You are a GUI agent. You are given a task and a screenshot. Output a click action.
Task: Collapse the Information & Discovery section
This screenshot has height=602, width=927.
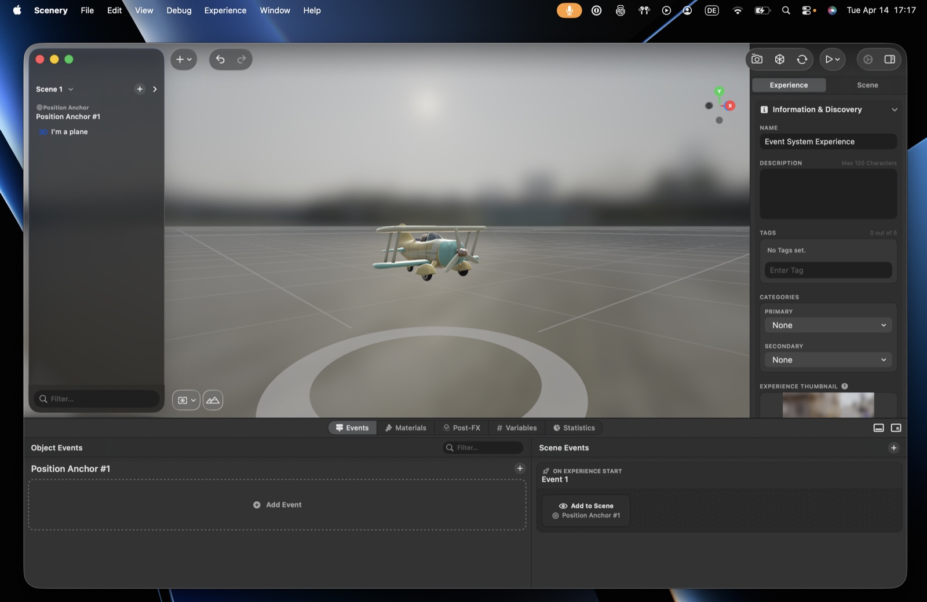tap(895, 109)
